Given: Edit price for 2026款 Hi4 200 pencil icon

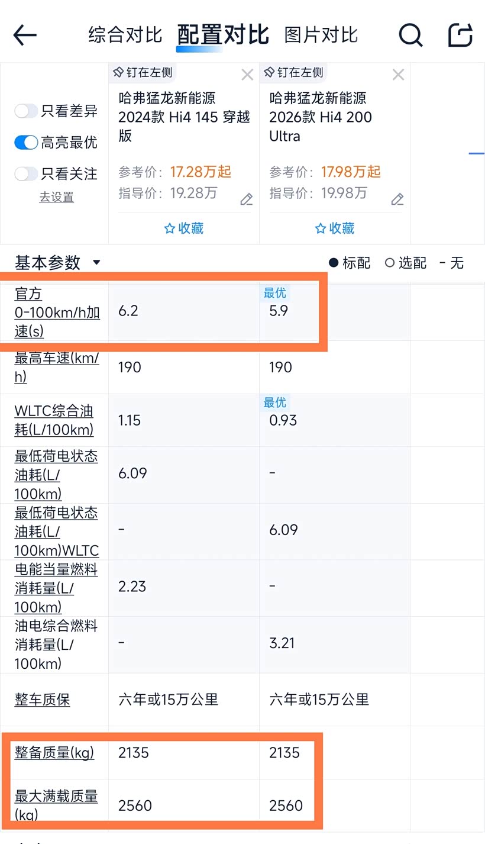Looking at the screenshot, I should (397, 199).
